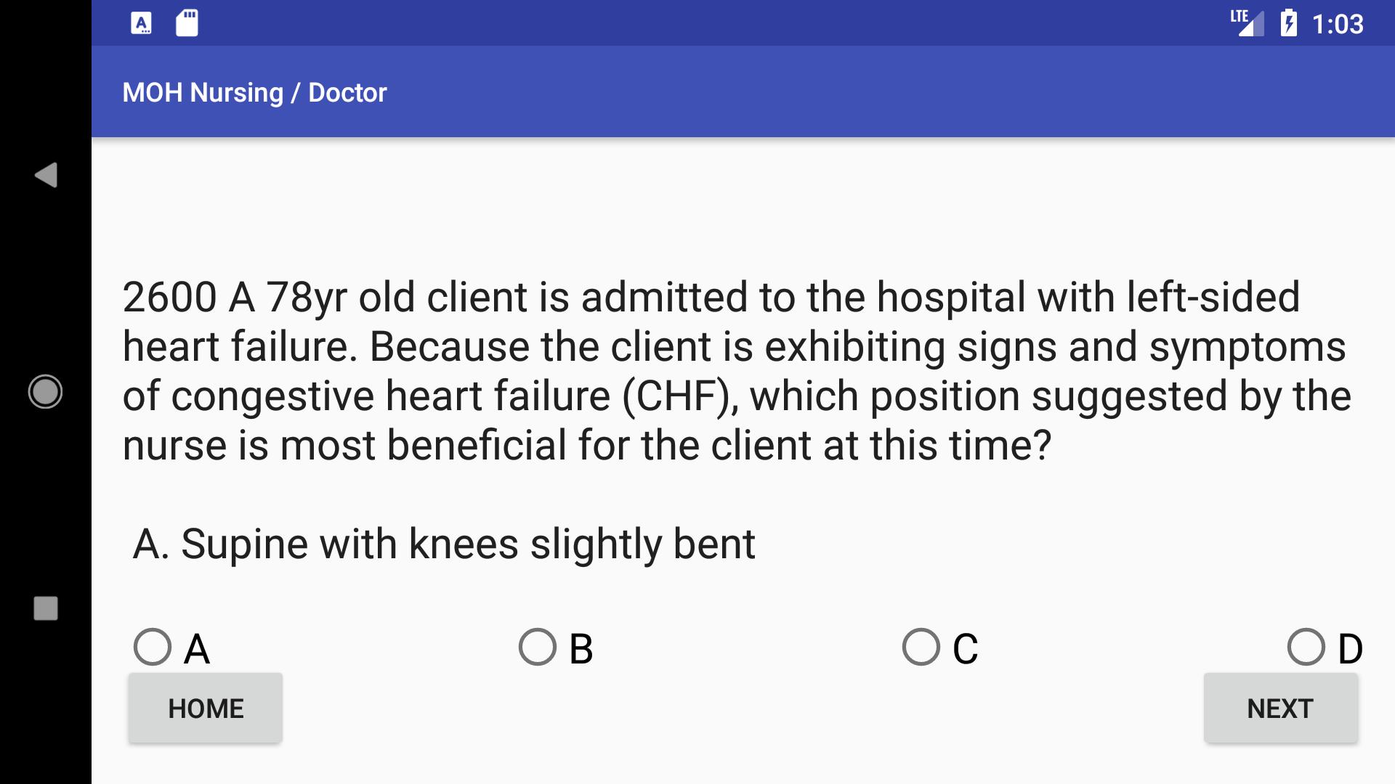Pick radio option D

[1325, 648]
